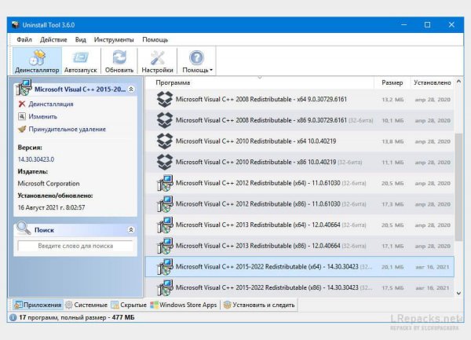This screenshot has width=471, height=340.
Task: Click the program list scroll up arrow
Action: [x=458, y=82]
